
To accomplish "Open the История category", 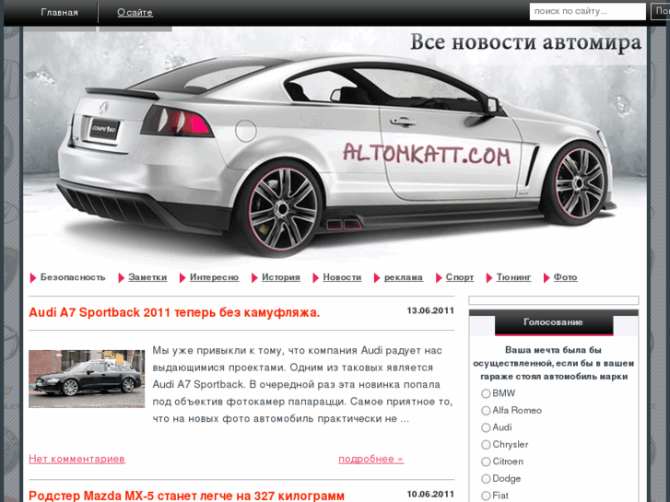I will point(281,277).
